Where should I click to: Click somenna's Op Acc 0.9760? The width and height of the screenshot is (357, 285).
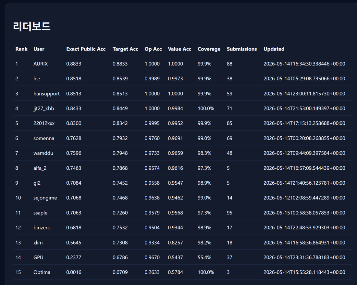point(152,138)
